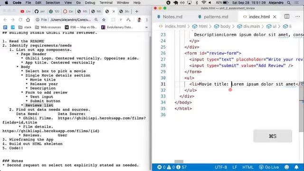Click the AirPlay display icon
Image resolution: width=304 pixels, height=171 pixels.
coord(190,3)
